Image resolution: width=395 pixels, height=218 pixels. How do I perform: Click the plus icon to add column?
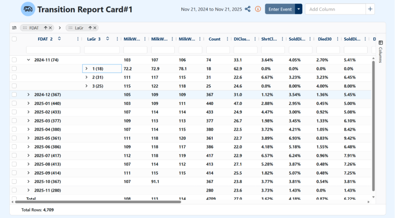(x=370, y=9)
